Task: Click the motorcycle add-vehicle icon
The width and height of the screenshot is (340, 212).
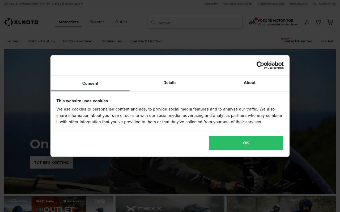Action: 252,22
